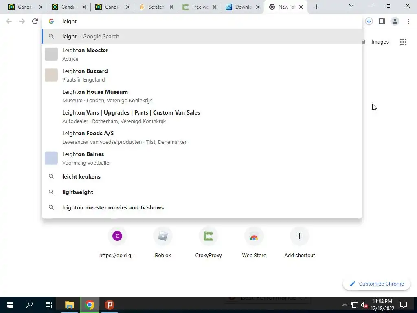Go forward to next page

[x=22, y=21]
